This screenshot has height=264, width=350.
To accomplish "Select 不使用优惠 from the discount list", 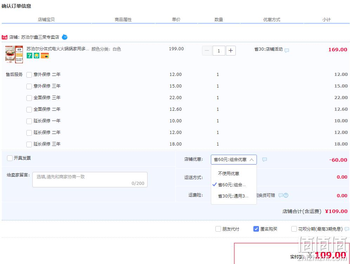I will pos(234,174).
